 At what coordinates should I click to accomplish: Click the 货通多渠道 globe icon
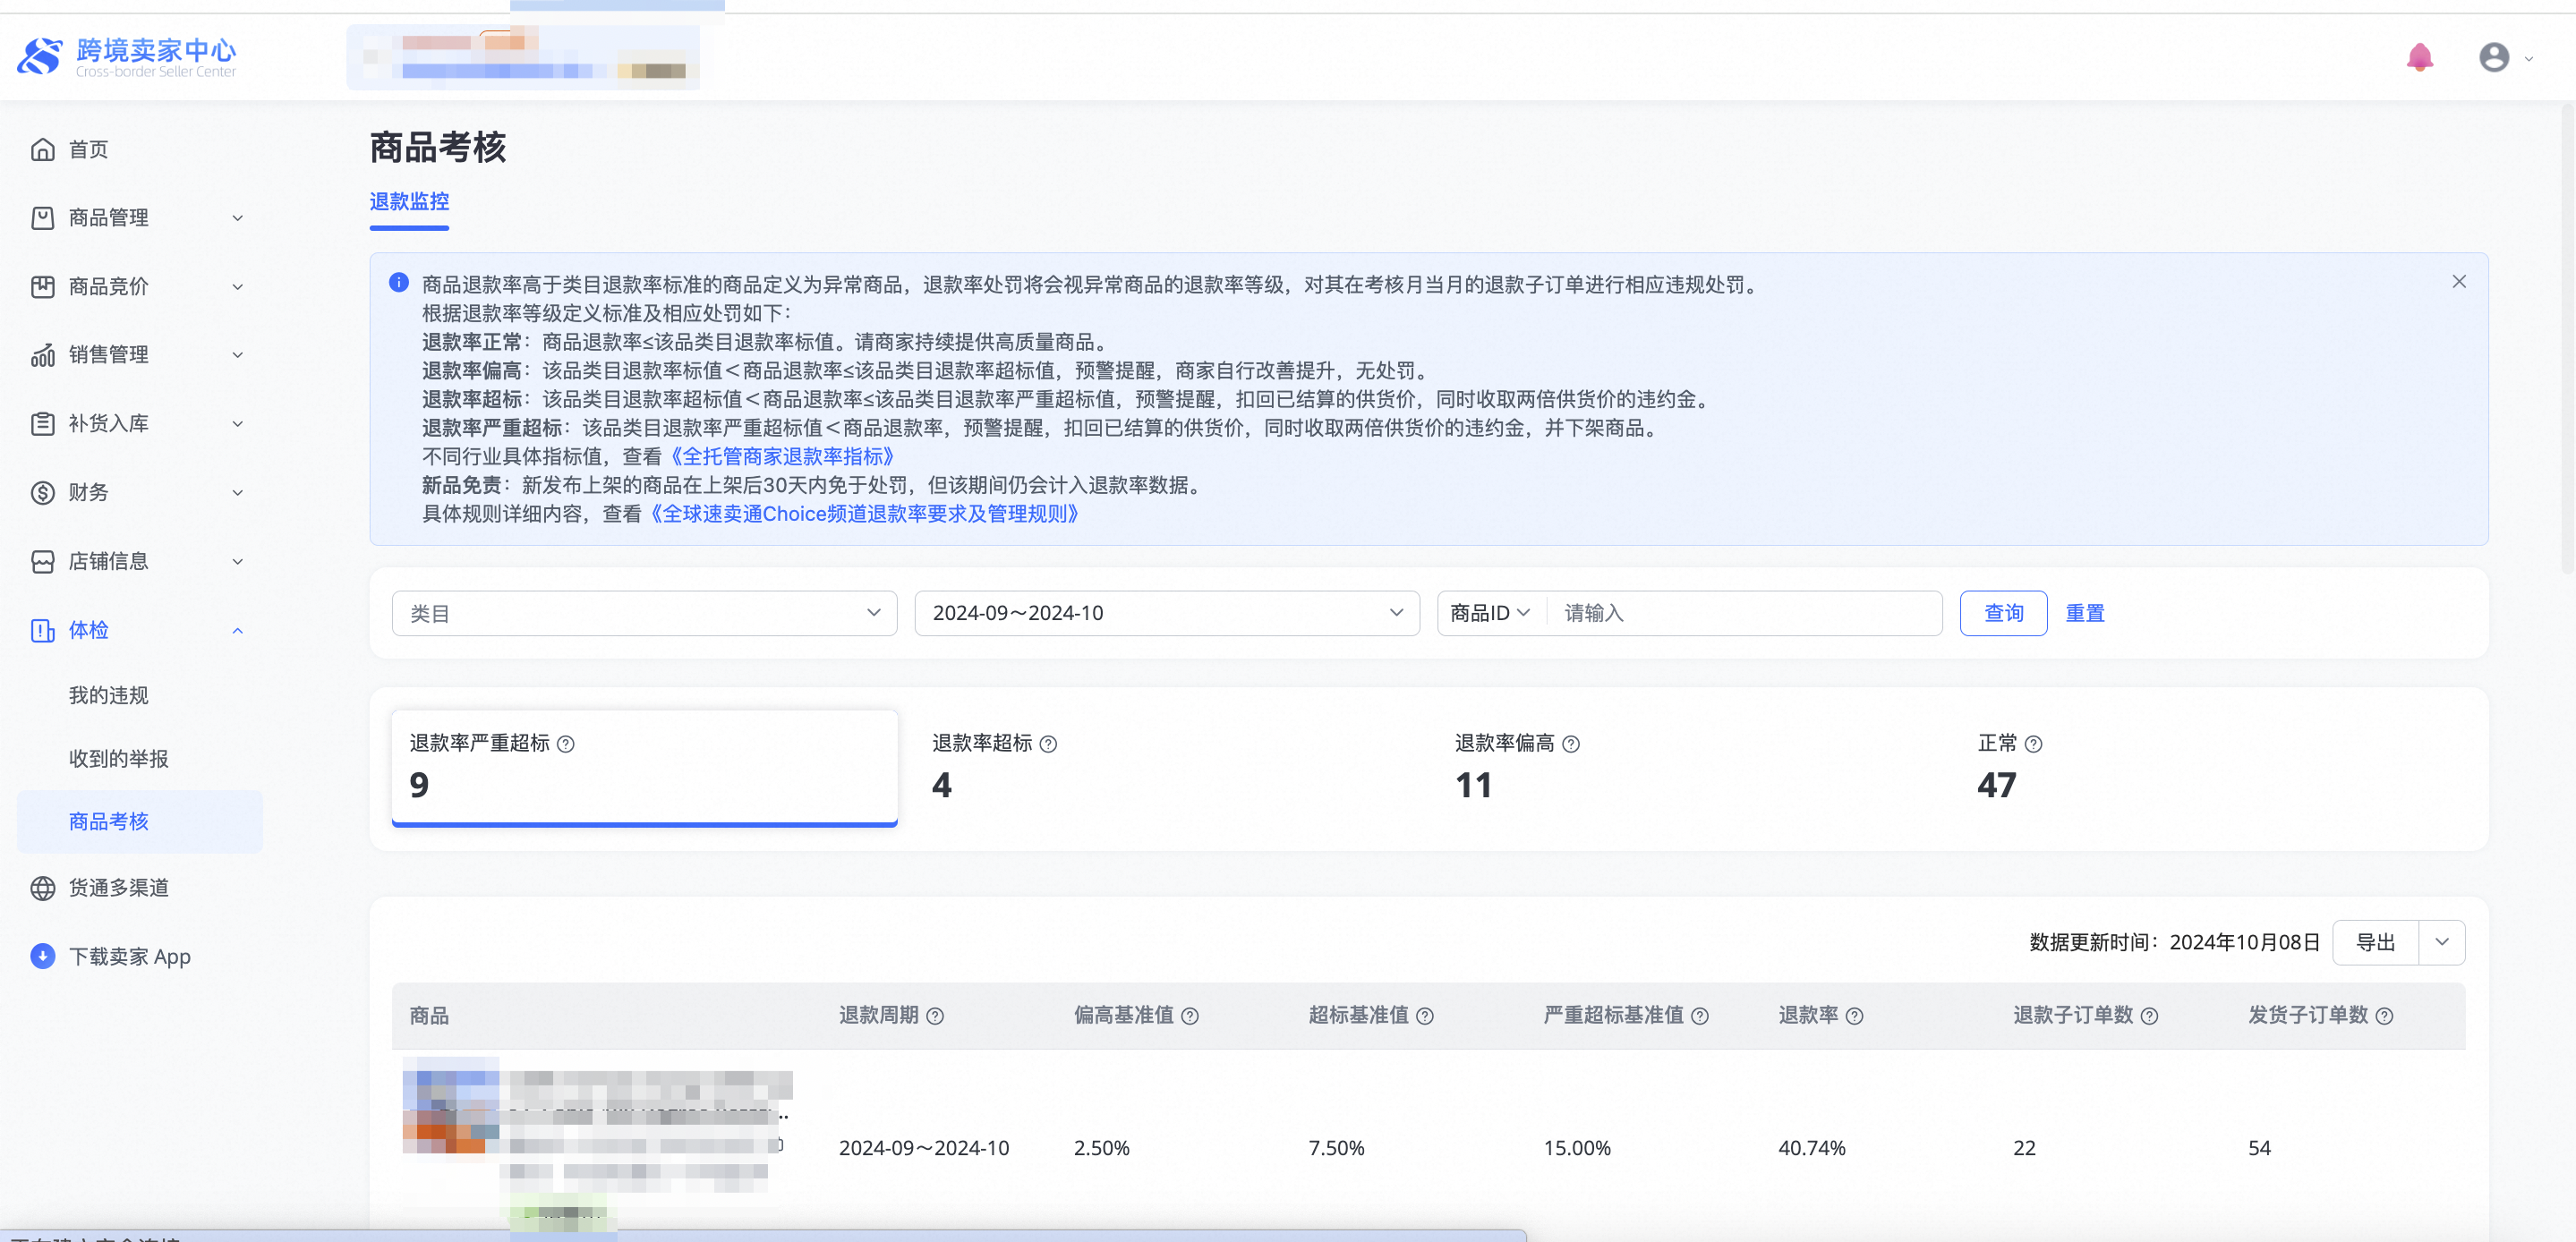pyautogui.click(x=42, y=888)
